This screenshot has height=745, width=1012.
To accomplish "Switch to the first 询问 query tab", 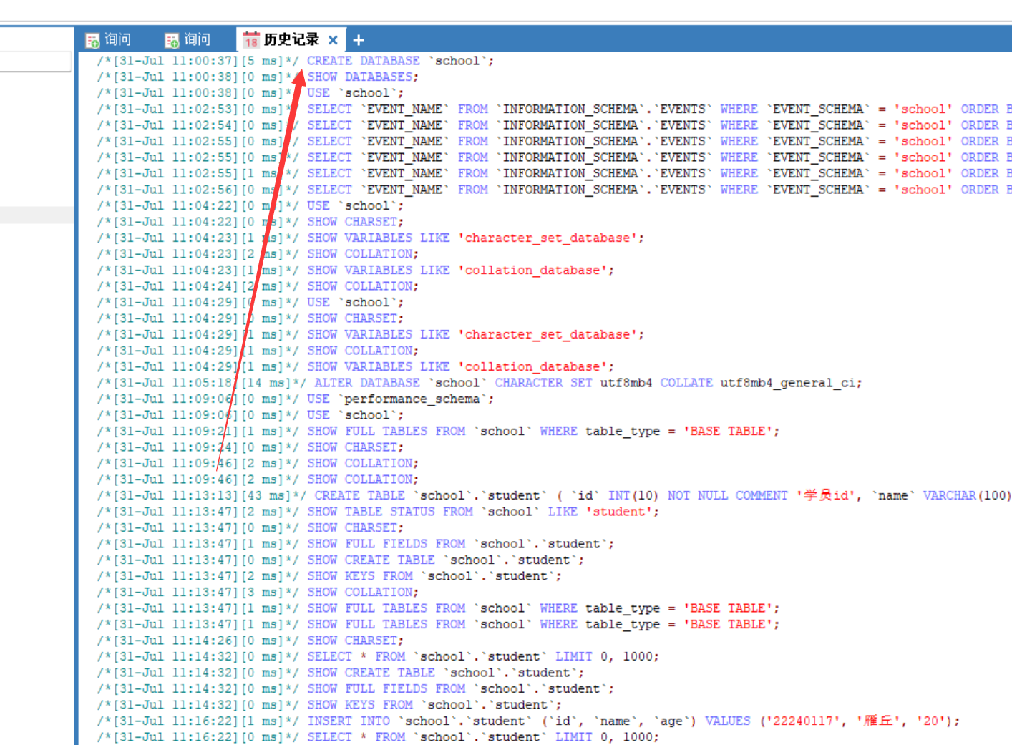I will pyautogui.click(x=109, y=39).
